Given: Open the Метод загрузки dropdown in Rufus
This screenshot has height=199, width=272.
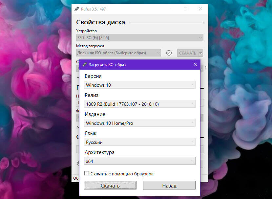Looking at the screenshot, I should click(x=118, y=53).
